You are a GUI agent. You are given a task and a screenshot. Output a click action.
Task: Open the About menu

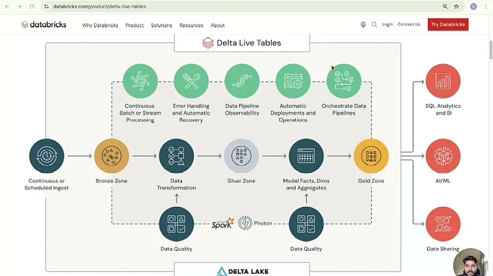coord(218,25)
